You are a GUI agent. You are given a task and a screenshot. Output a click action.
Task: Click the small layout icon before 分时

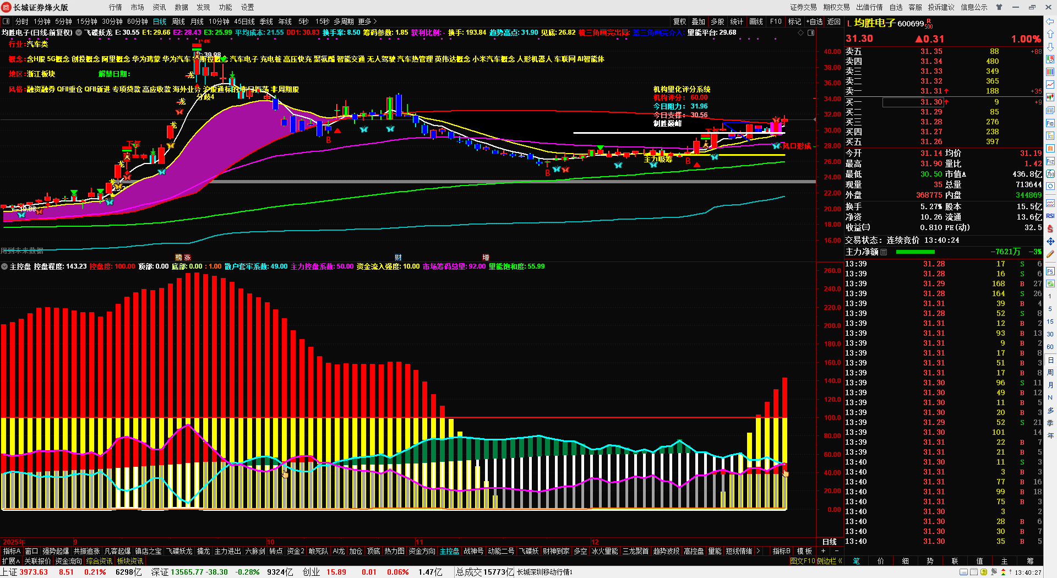pos(6,21)
